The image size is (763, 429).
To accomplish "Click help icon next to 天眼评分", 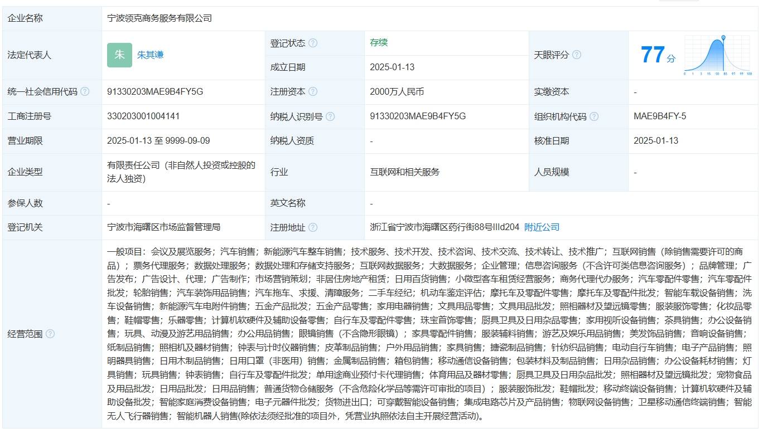I will [577, 55].
